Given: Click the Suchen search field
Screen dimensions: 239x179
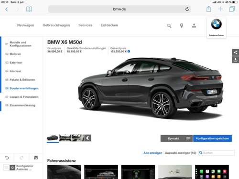Looking at the screenshot, I should pos(217,153).
